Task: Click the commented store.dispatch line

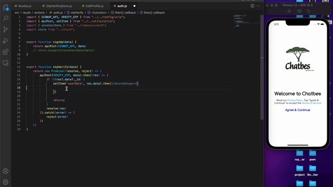Action: 63,50
